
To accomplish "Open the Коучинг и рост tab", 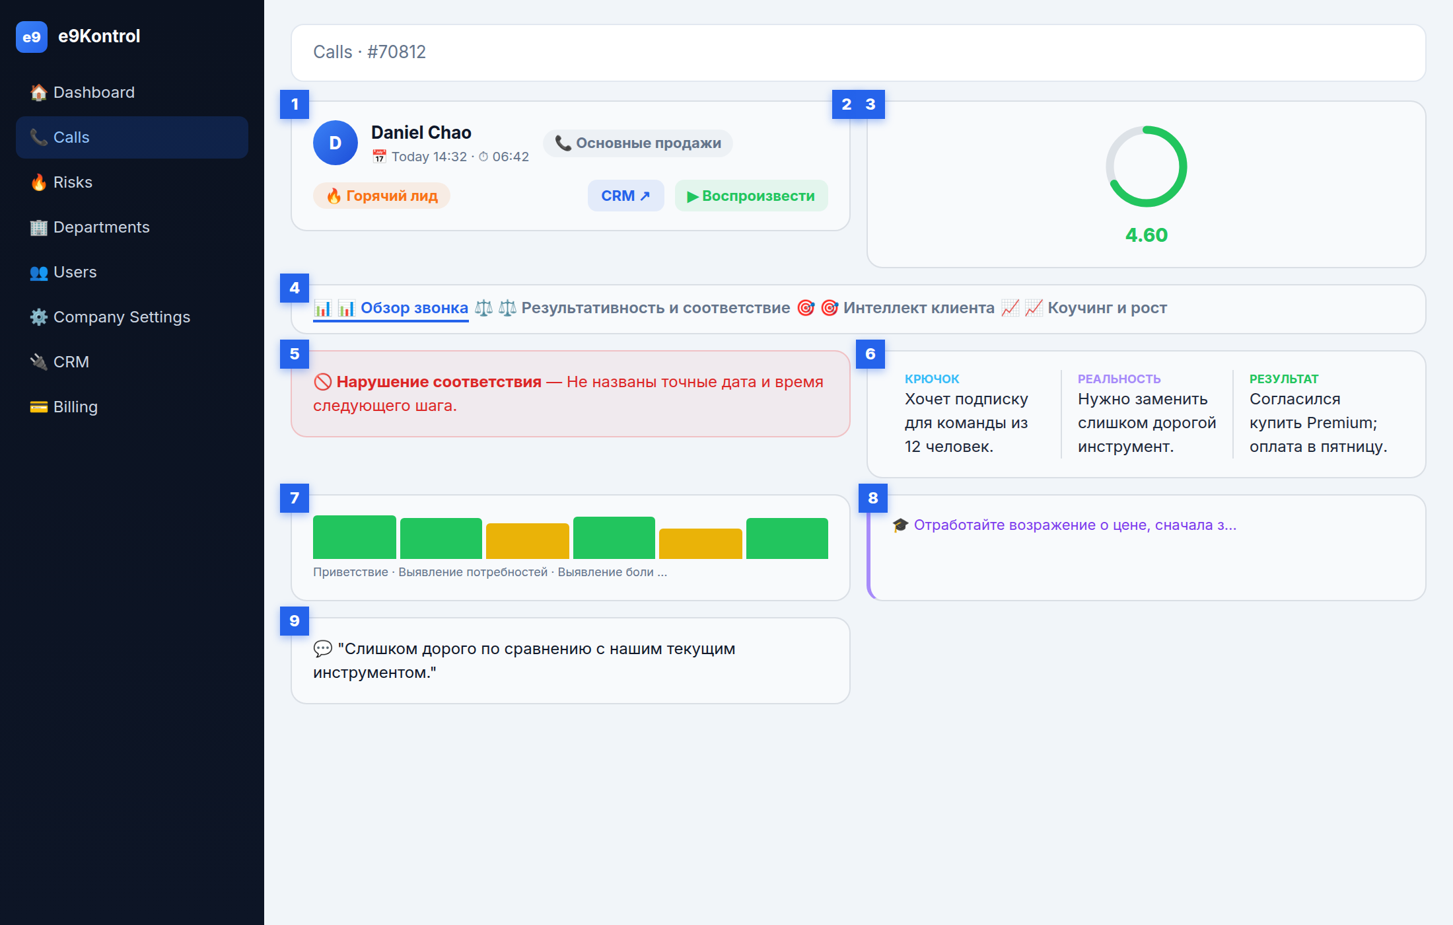I will 1084,308.
